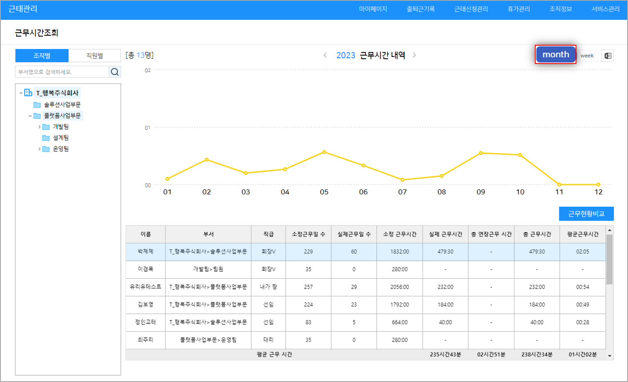Click the chart data point for month 09
This screenshot has width=628, height=382.
point(481,153)
